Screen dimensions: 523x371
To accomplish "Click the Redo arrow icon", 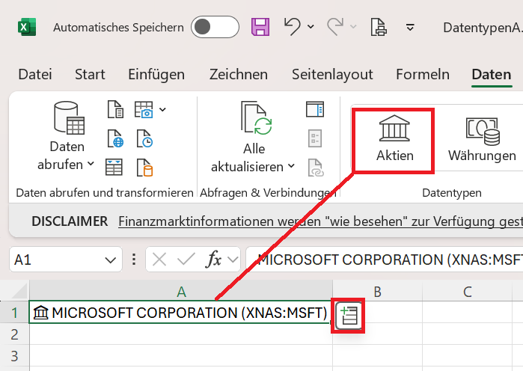I will [335, 26].
